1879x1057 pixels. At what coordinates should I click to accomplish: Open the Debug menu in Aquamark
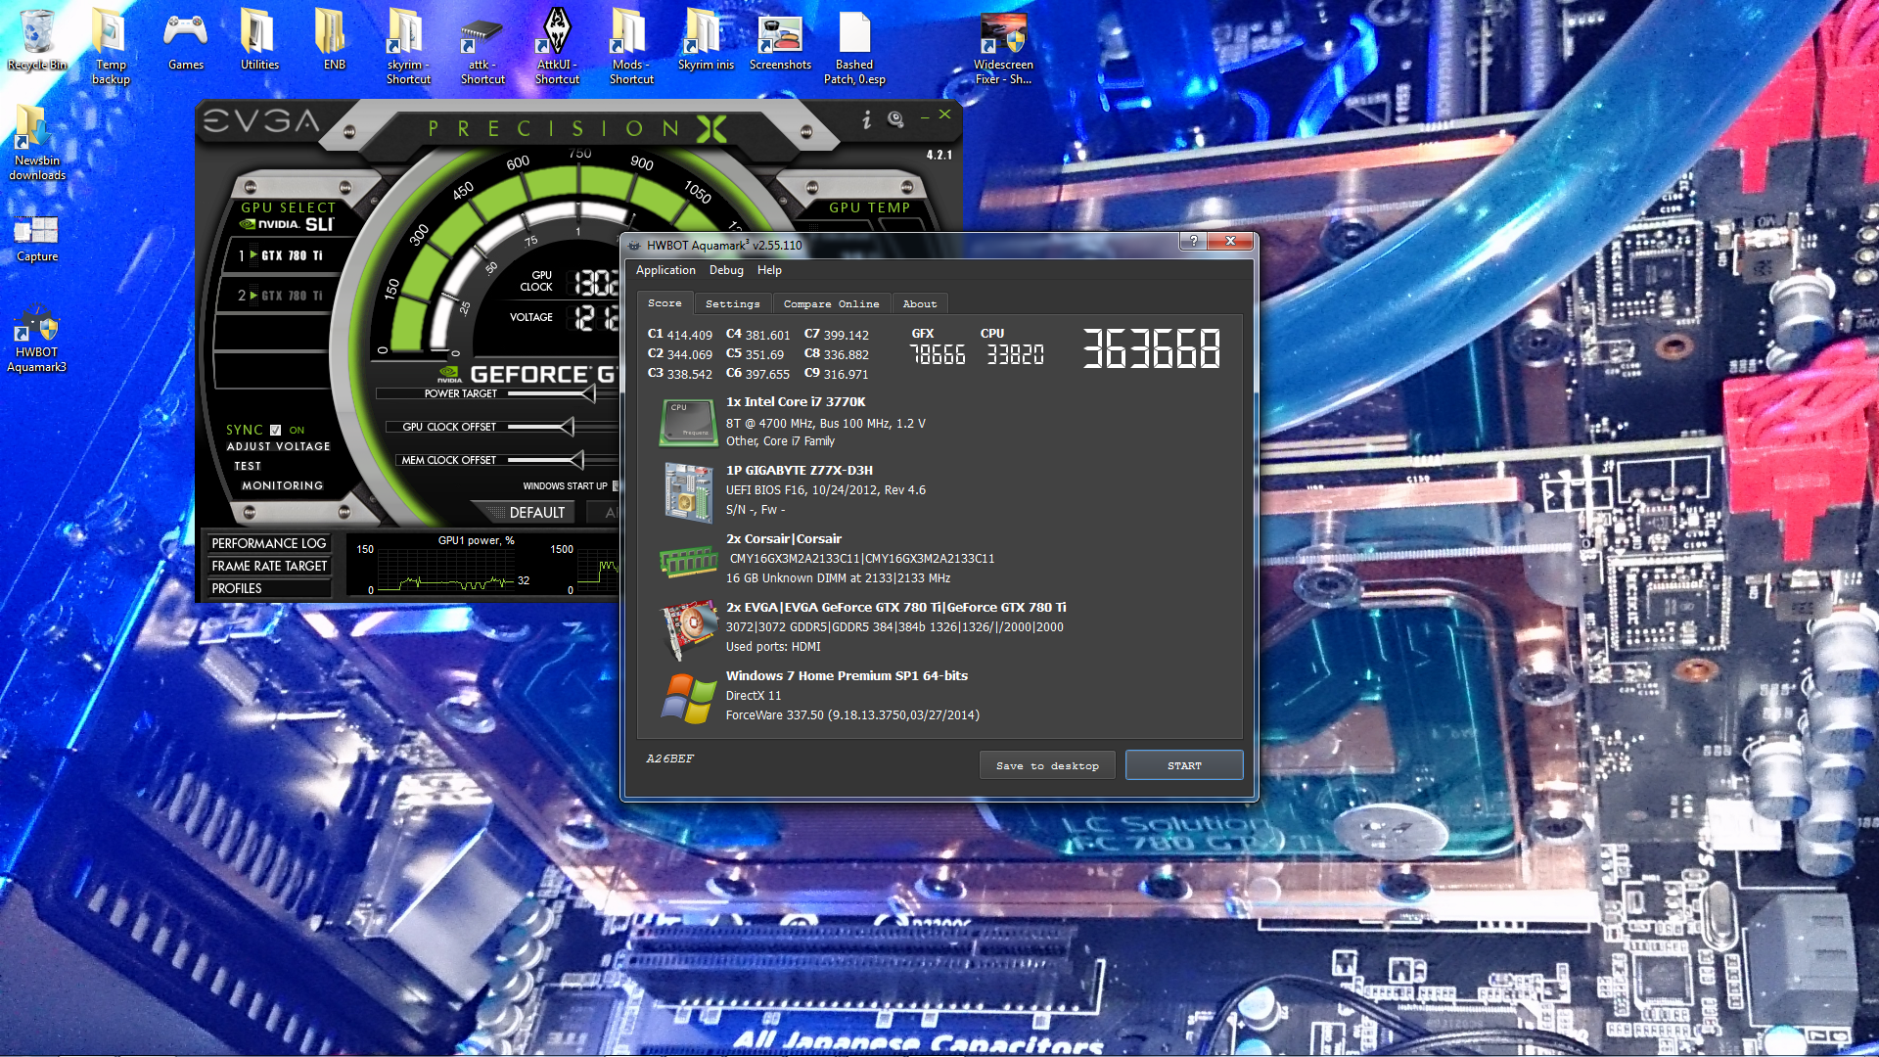[x=726, y=270]
